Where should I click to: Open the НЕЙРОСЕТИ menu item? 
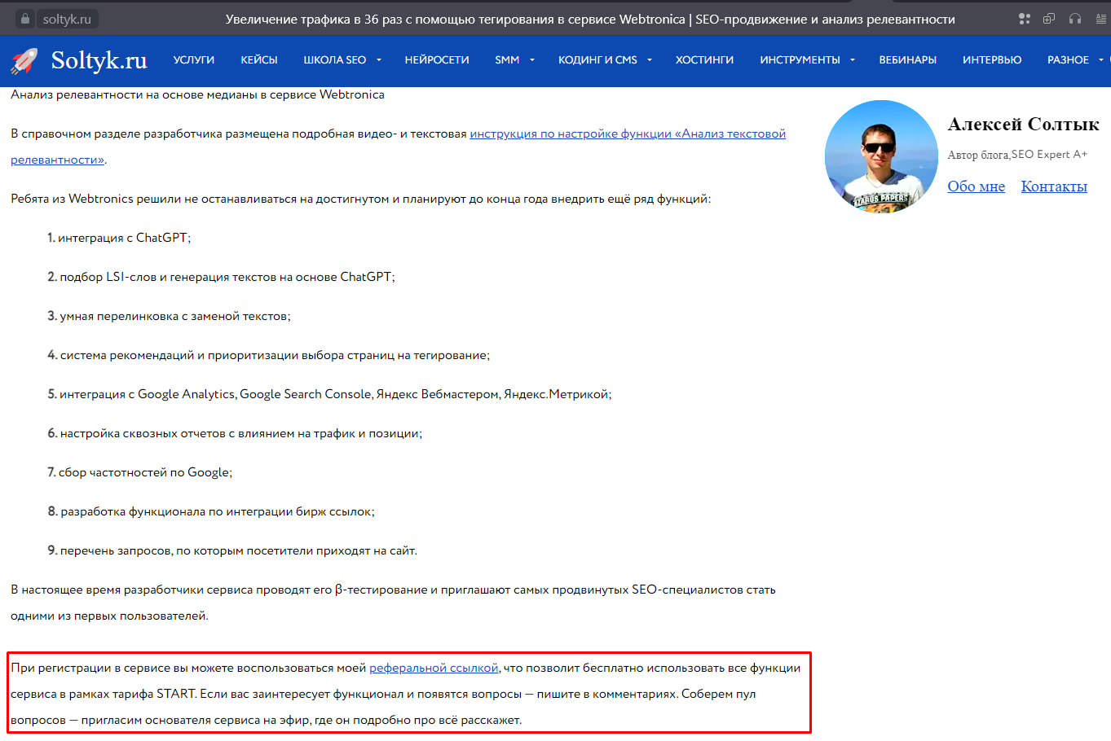coord(437,60)
